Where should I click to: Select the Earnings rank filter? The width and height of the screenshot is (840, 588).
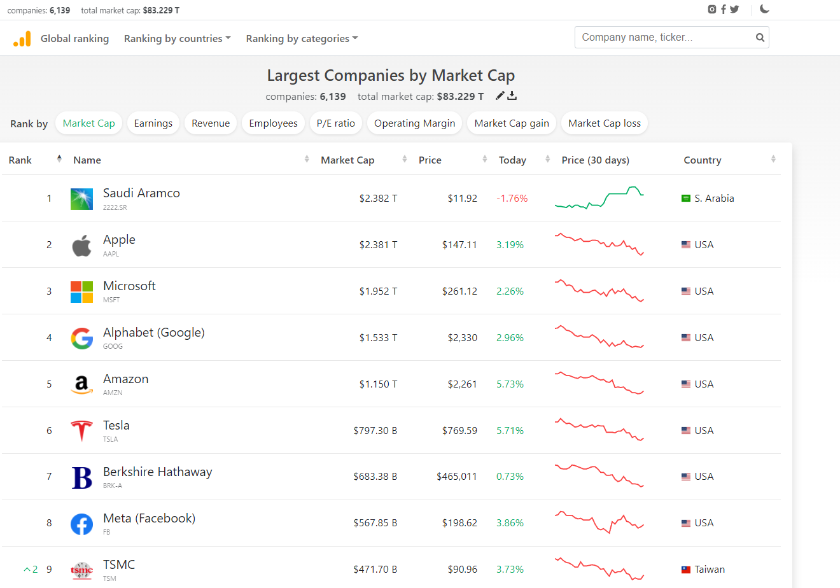(153, 123)
